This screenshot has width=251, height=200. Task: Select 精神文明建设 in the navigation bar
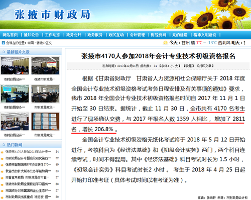tap(205, 35)
